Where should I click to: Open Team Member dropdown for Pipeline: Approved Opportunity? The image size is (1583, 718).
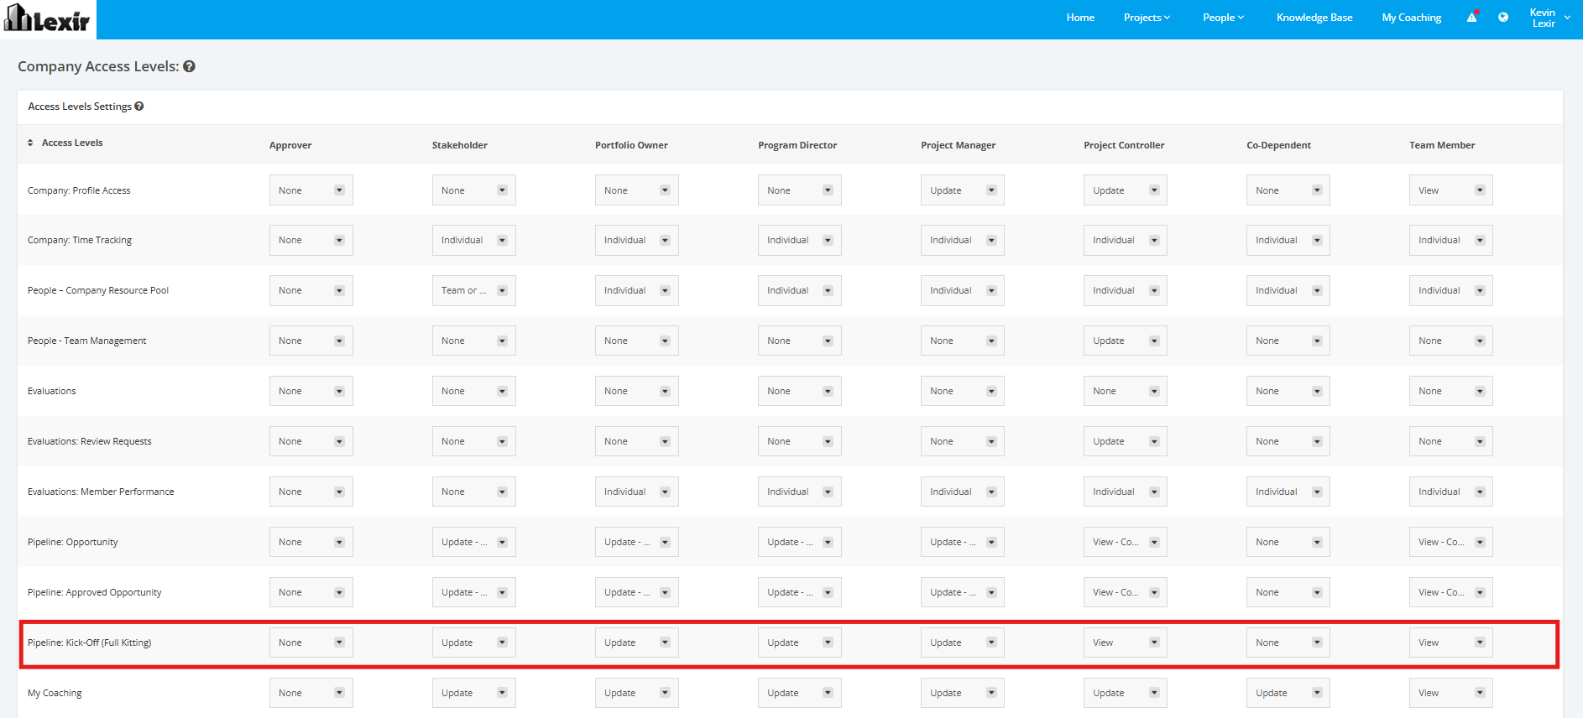1451,592
